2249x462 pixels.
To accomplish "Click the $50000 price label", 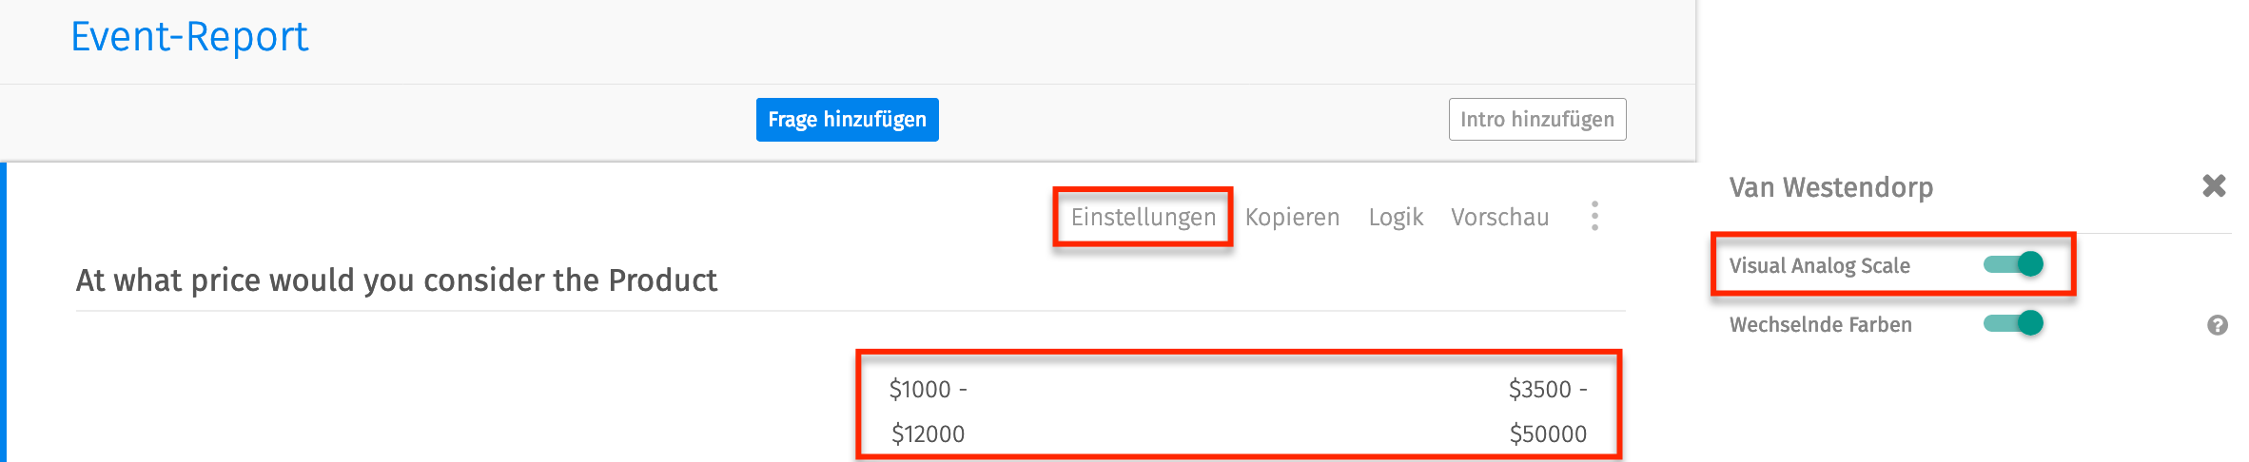I will (x=1548, y=434).
